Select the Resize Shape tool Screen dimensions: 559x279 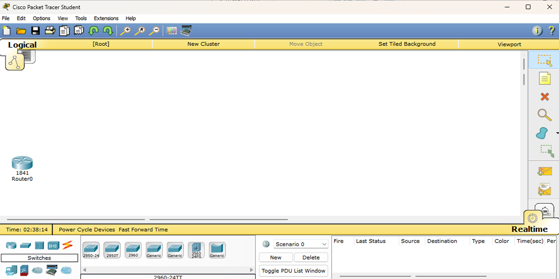click(546, 151)
